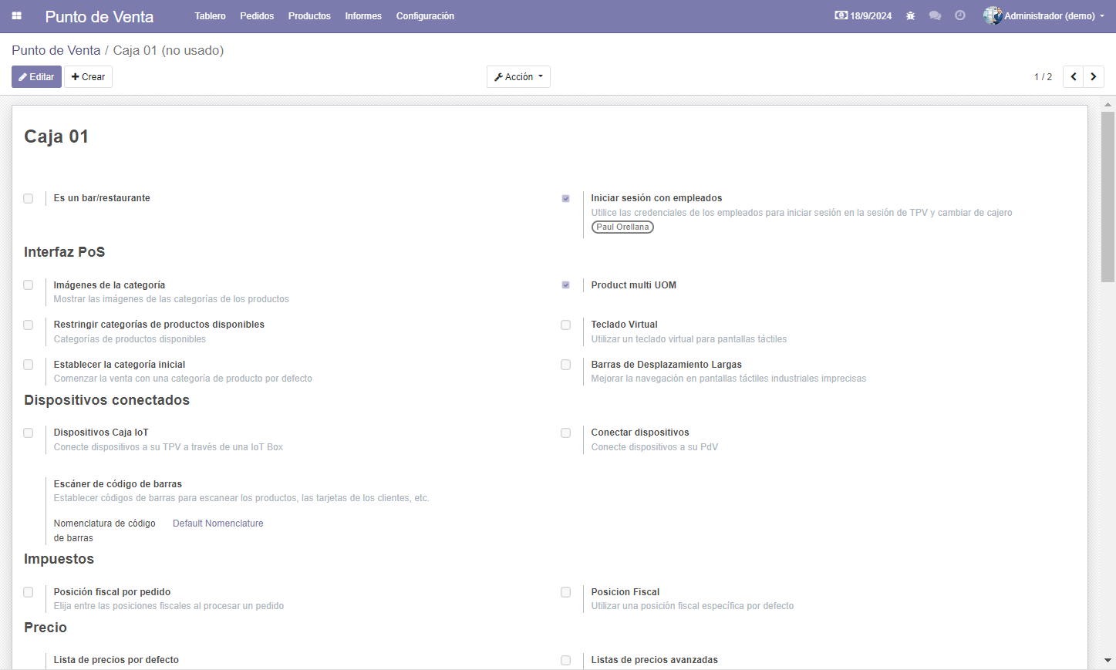
Task: Toggle 'Es un bar/restaurante' checkbox
Action: tap(29, 198)
